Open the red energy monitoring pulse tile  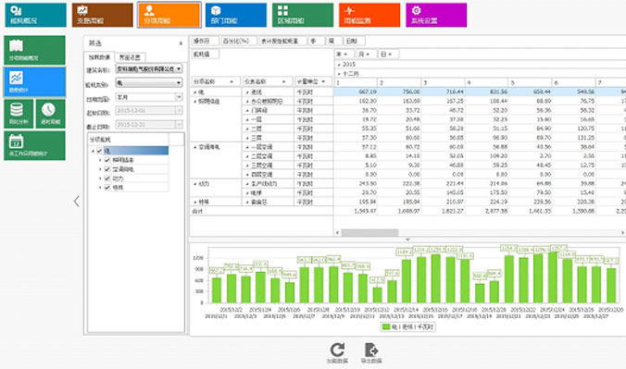tap(369, 15)
